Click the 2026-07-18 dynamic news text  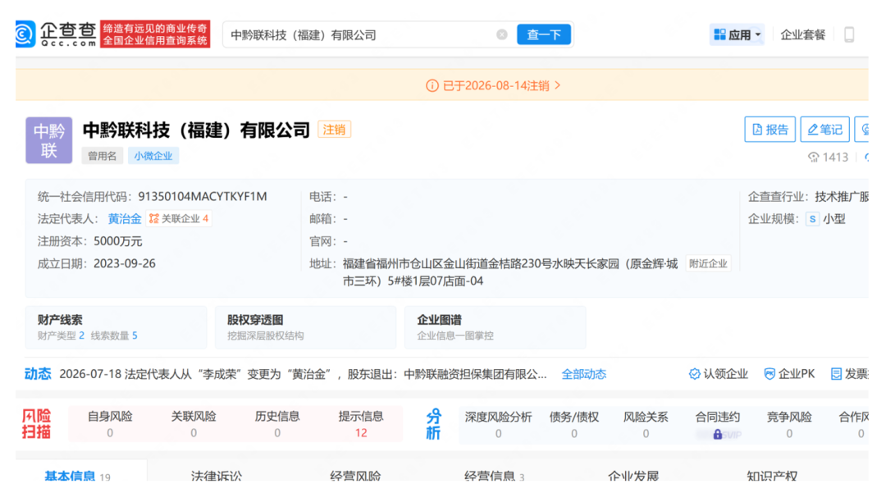pyautogui.click(x=303, y=374)
